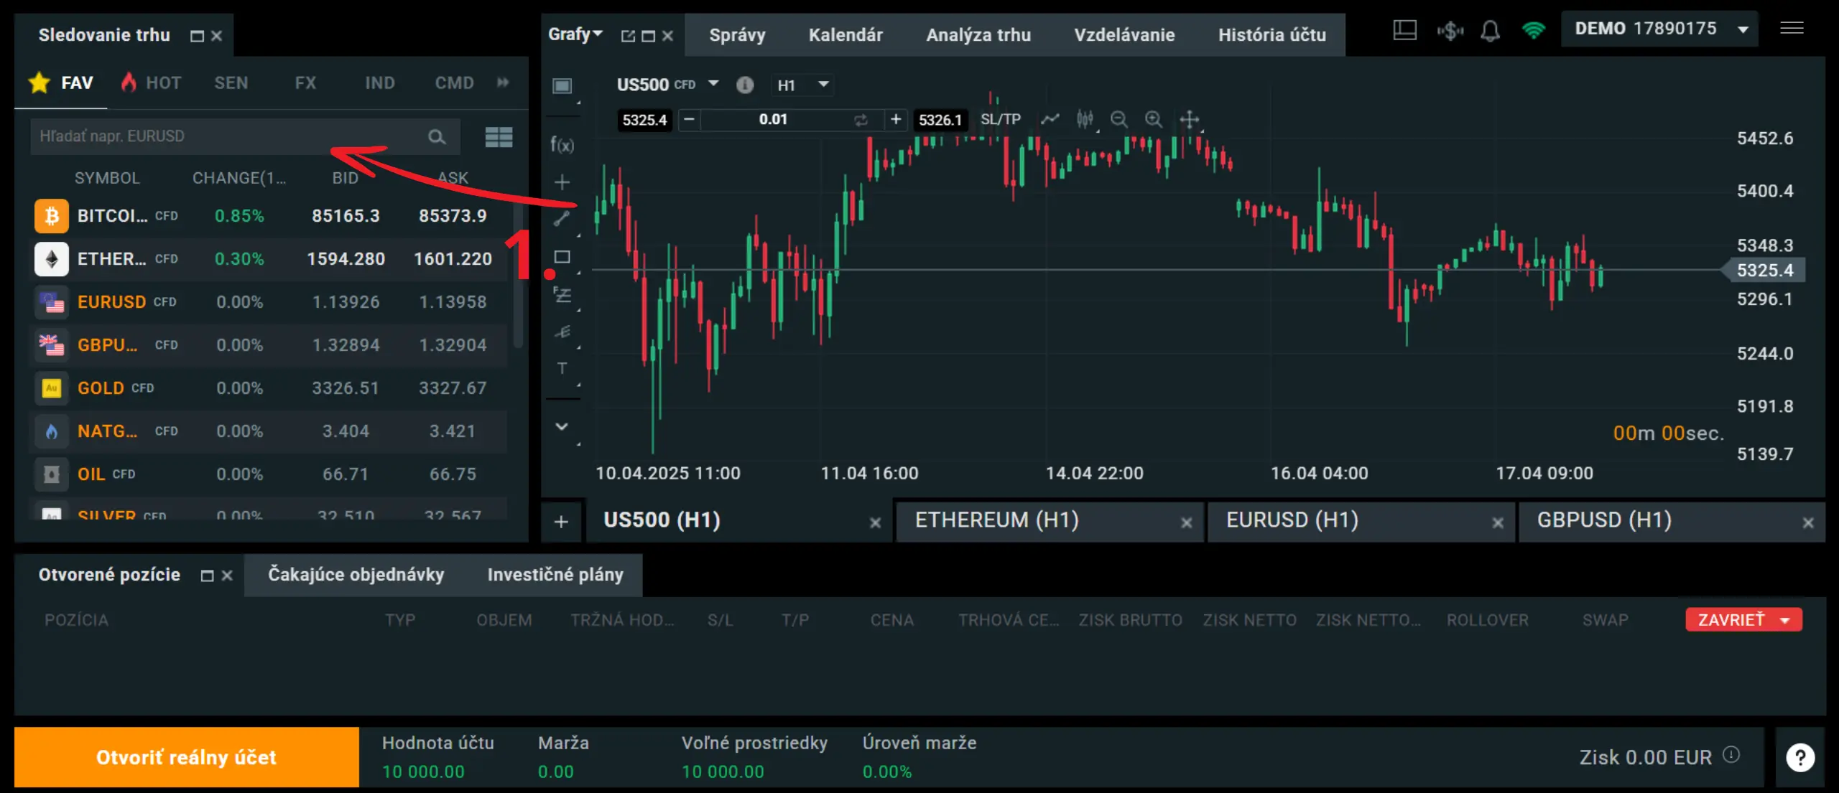Click the volume refresh arrows icon
The image size is (1839, 793).
(861, 120)
